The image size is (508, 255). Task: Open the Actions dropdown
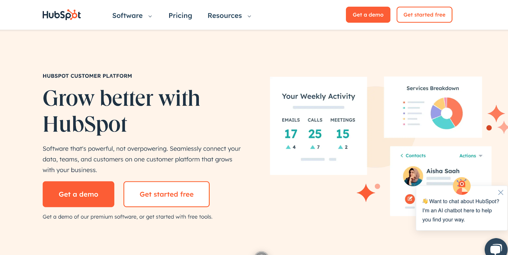click(x=471, y=156)
